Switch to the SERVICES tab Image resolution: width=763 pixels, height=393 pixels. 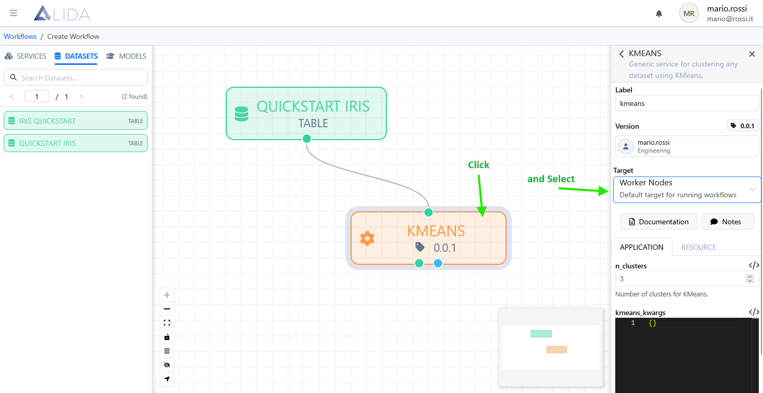(x=25, y=56)
